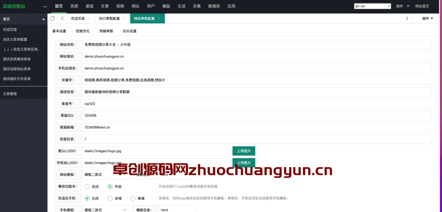
Task: Click the 安装目录 input field
Action: pos(256,139)
